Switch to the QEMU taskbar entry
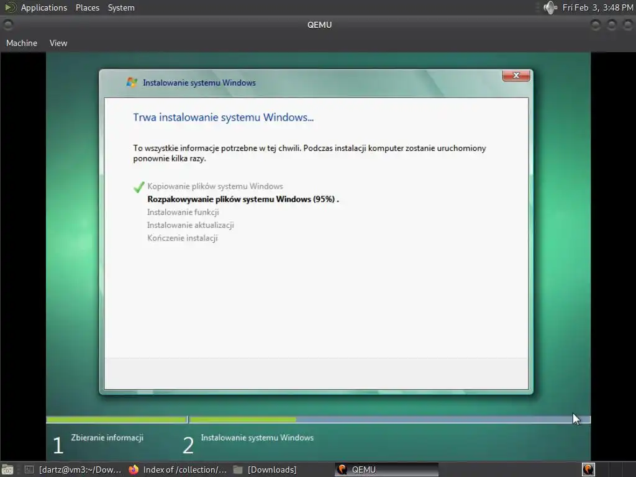636x477 pixels. click(x=386, y=470)
